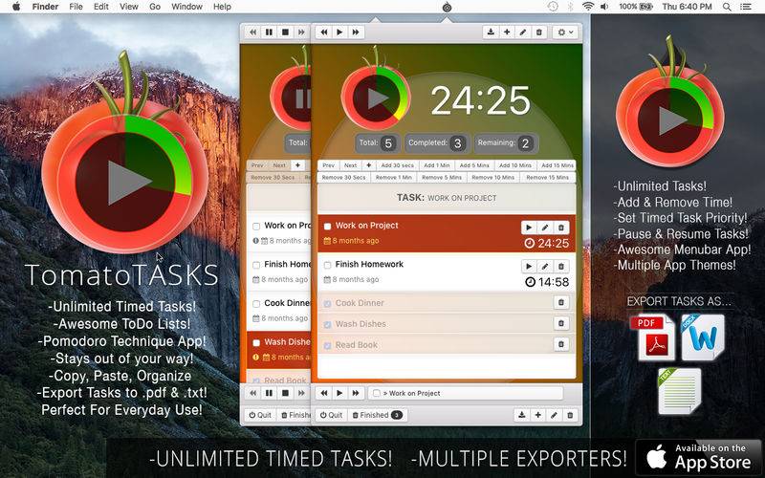Click the Wi-Fi icon in the menu bar

tap(588, 7)
